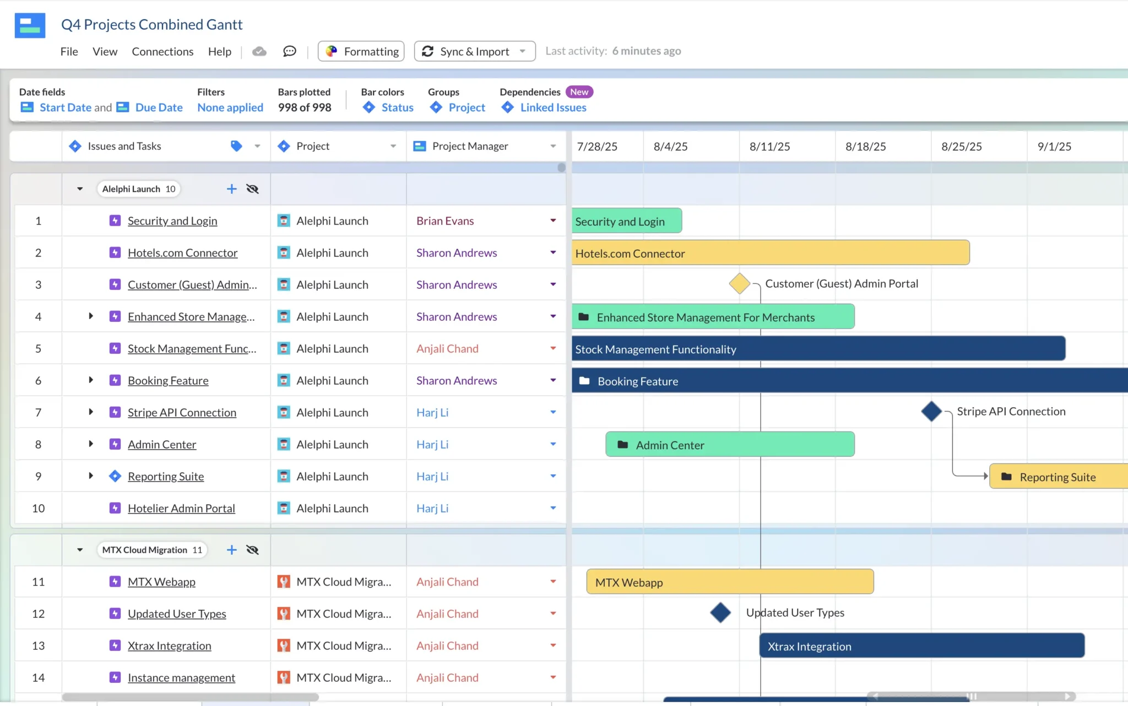Open manager dropdown for Stock Management row
Image resolution: width=1128 pixels, height=706 pixels.
click(x=553, y=348)
